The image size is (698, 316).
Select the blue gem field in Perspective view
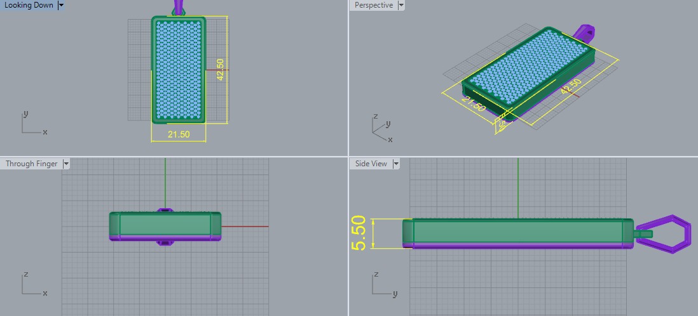click(529, 67)
